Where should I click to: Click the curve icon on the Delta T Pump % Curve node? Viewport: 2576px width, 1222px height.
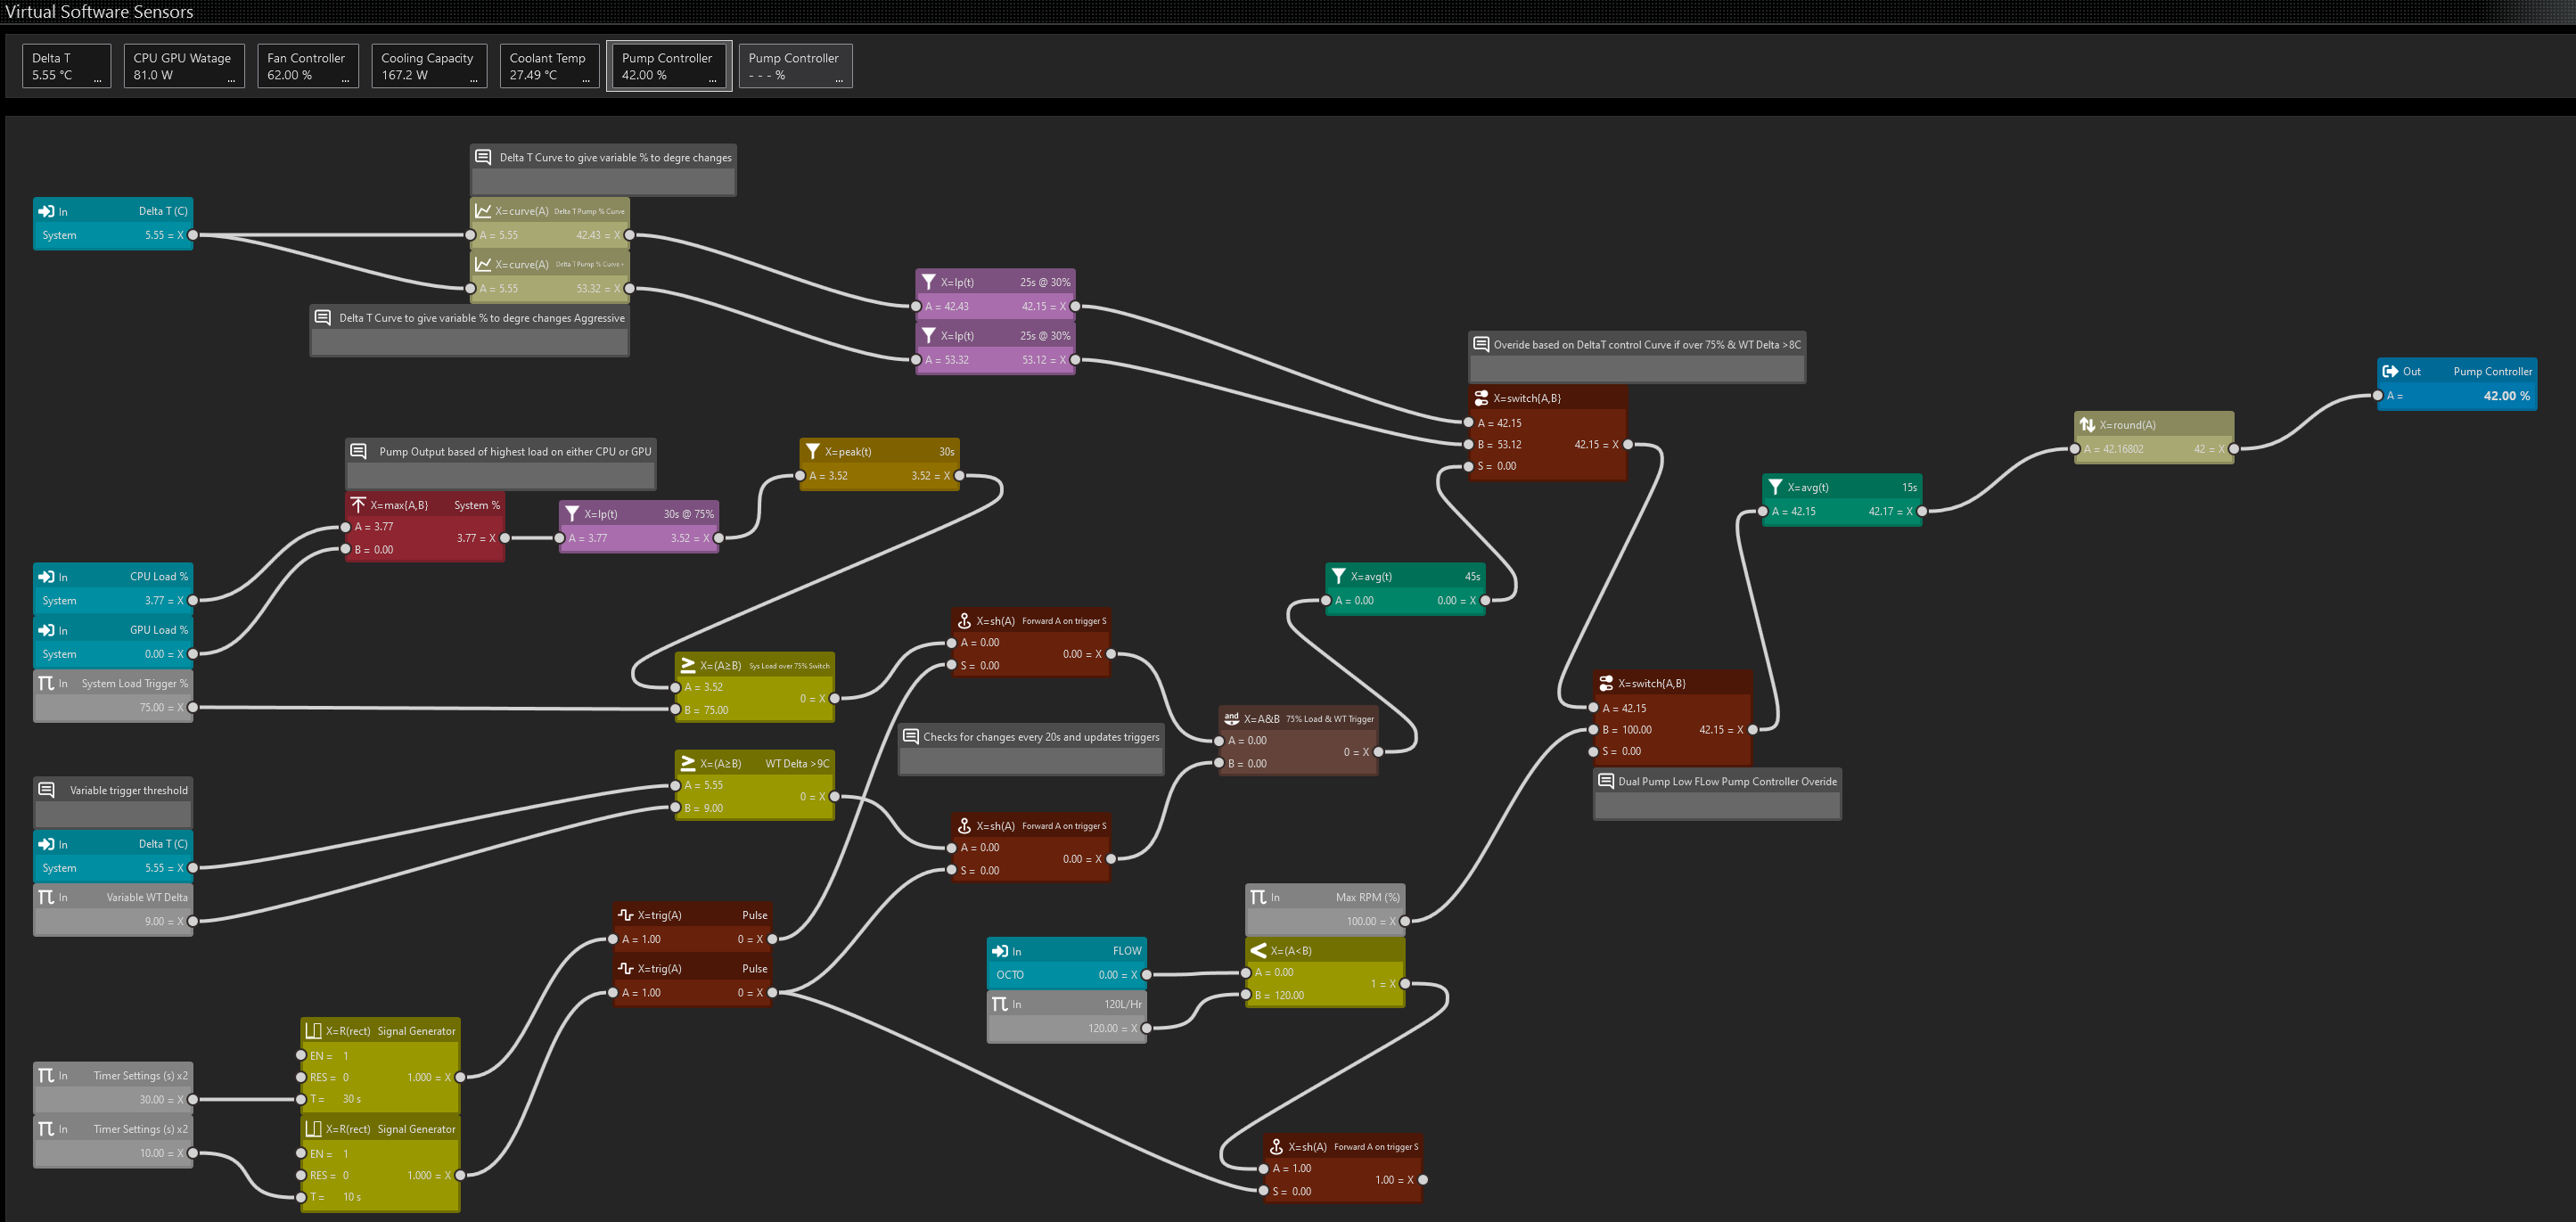click(x=483, y=211)
